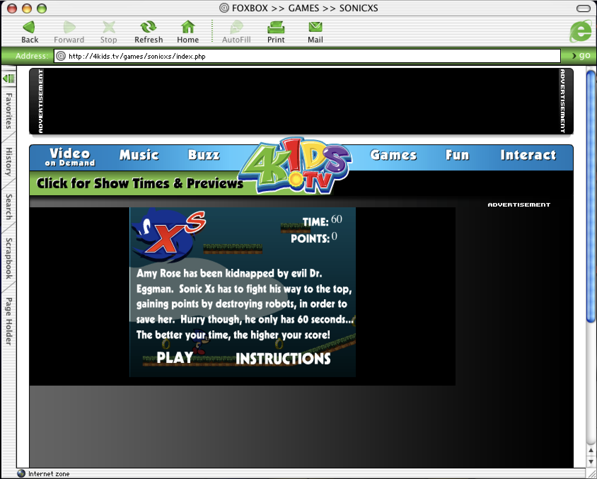Viewport: 597px width, 479px height.
Task: Click the vertical scrollbar thumb
Action: pyautogui.click(x=591, y=196)
